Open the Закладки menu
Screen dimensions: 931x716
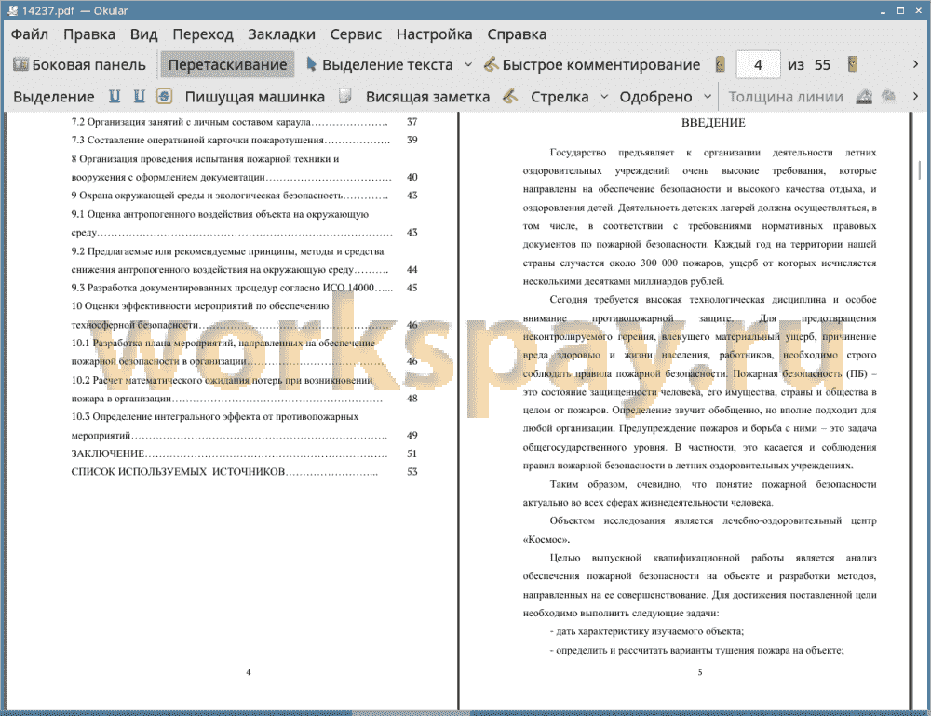[281, 34]
